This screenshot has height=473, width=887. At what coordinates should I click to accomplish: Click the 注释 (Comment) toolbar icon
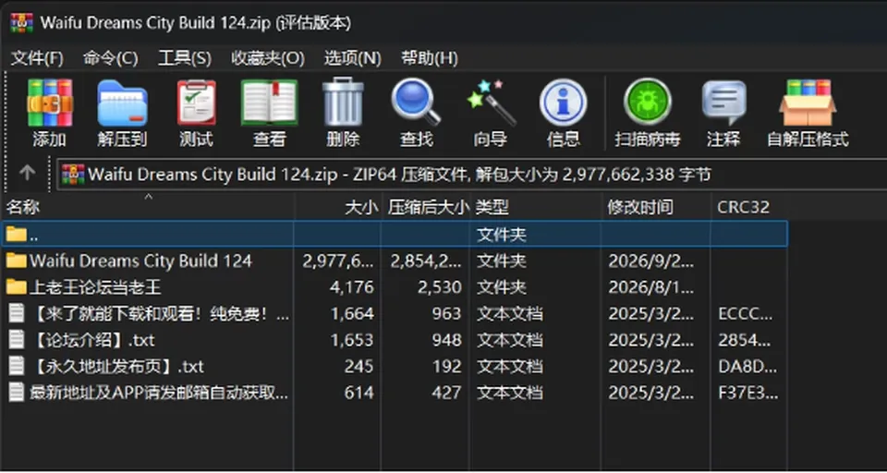[723, 103]
